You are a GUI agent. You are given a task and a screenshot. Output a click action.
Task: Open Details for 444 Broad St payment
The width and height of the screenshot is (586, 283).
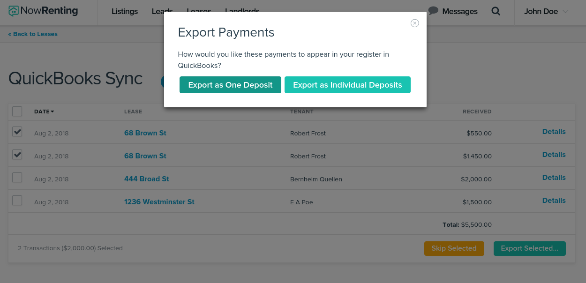554,178
